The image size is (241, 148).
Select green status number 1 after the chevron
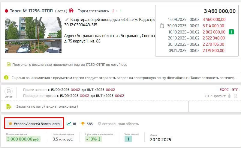121,11
